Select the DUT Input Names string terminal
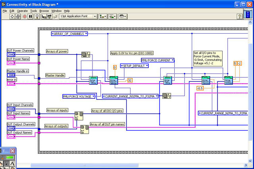This screenshot has height=169, width=254. (x=11, y=117)
